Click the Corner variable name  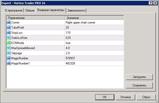[x=15, y=22]
